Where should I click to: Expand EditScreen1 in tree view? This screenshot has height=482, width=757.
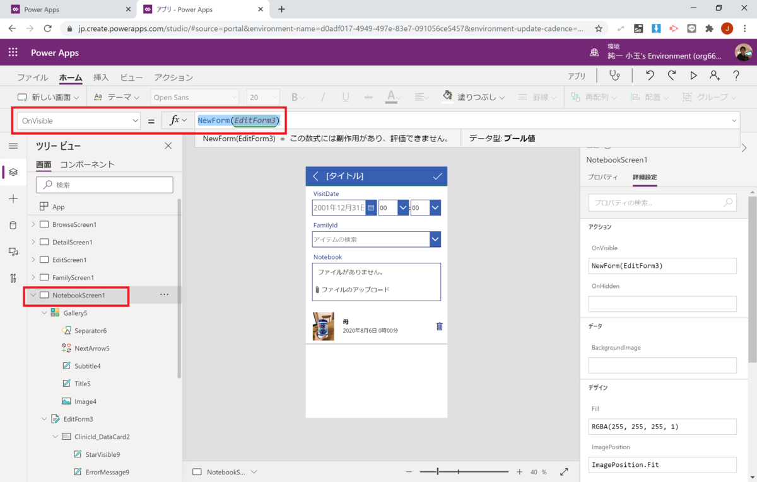[33, 260]
